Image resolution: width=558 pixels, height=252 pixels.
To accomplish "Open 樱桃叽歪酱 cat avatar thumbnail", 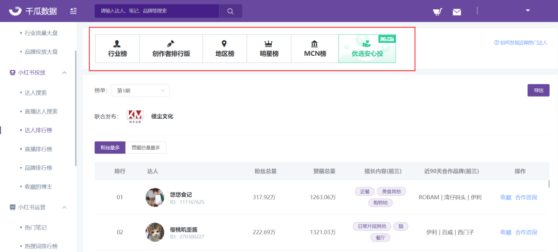I will [x=155, y=232].
